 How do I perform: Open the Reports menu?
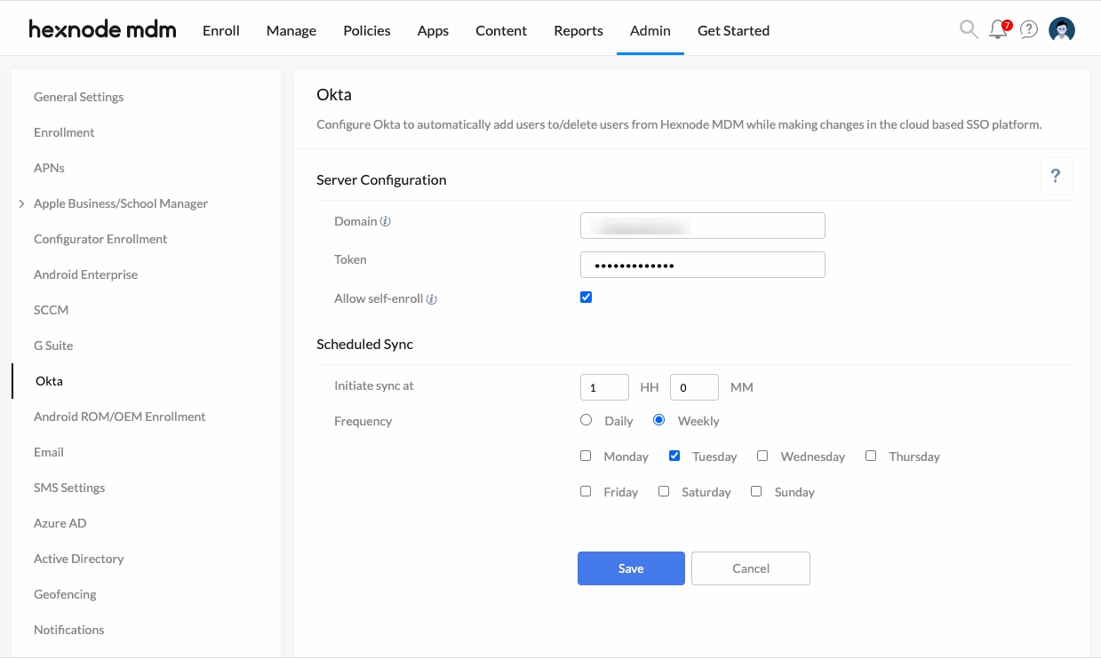(578, 30)
